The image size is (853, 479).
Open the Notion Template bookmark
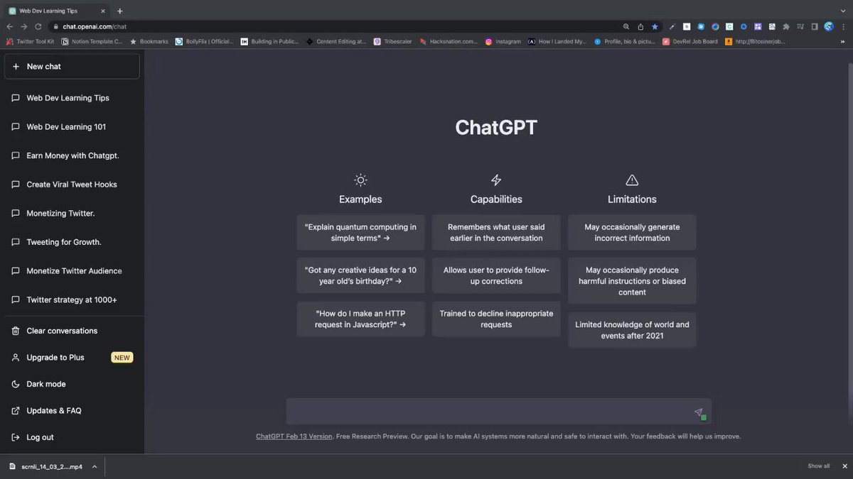coord(92,41)
